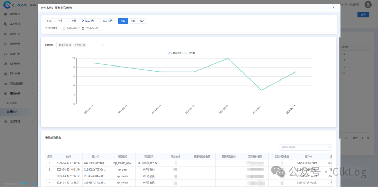Click the 实时访问 sidebar icon
The height and width of the screenshot is (187, 378).
pos(6,24)
